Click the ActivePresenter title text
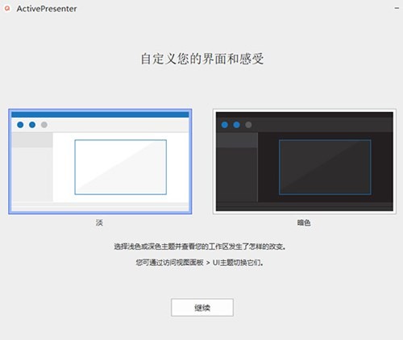 tap(47, 9)
